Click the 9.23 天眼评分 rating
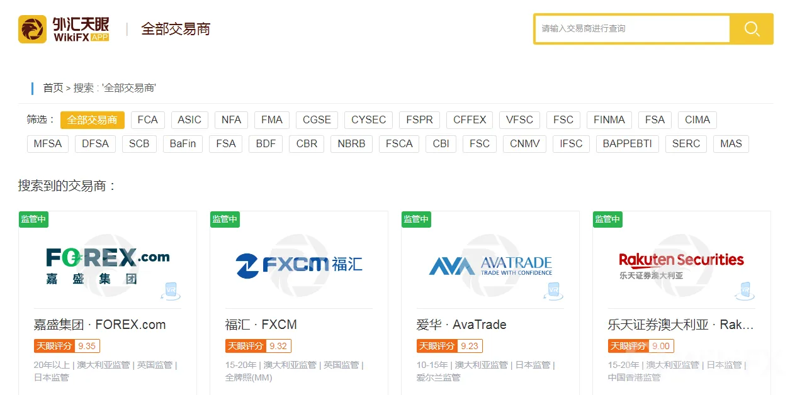Screen dimensions: 790x395 tap(449, 346)
